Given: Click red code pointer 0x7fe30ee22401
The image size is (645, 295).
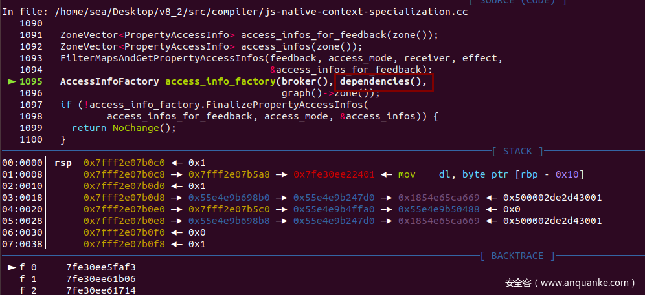Looking at the screenshot, I should [334, 175].
